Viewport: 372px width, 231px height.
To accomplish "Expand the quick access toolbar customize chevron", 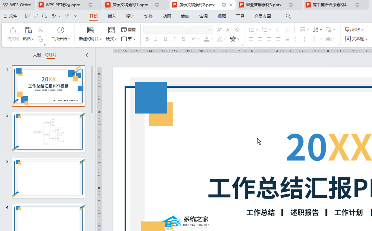I will (76, 16).
